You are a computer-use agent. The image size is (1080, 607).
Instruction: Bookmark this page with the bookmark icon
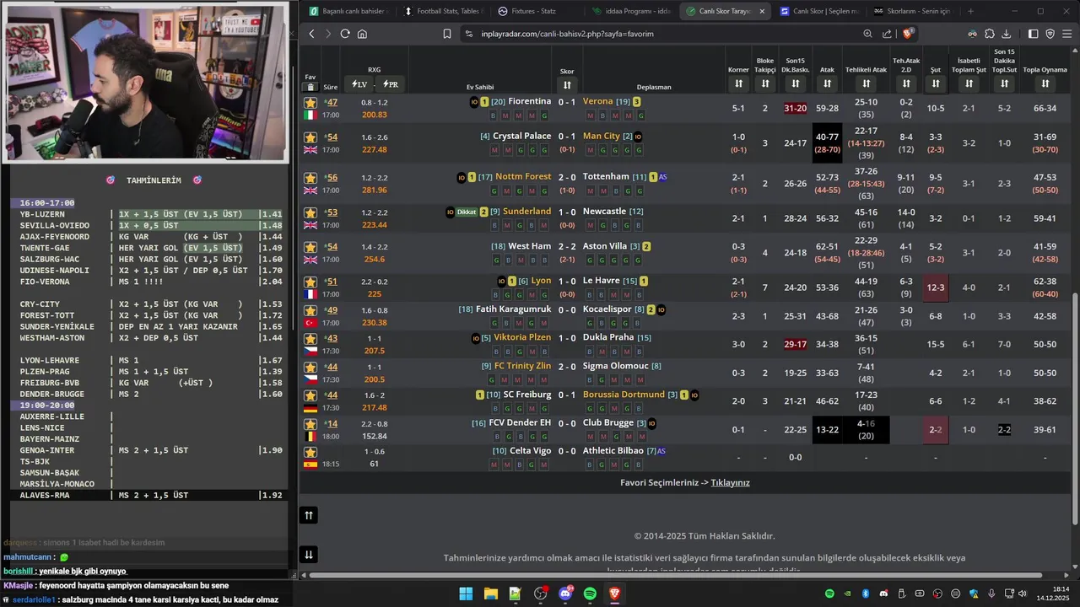pyautogui.click(x=447, y=34)
